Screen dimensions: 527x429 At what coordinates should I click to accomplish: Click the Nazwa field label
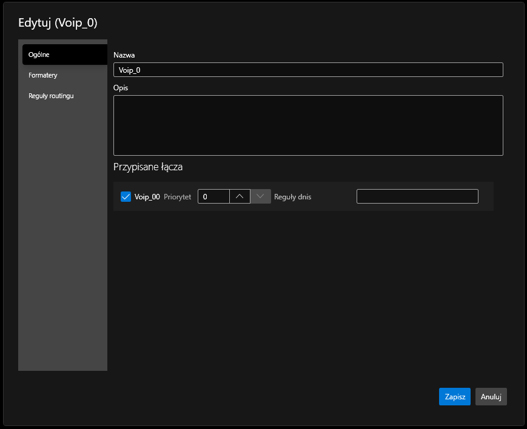click(x=124, y=55)
